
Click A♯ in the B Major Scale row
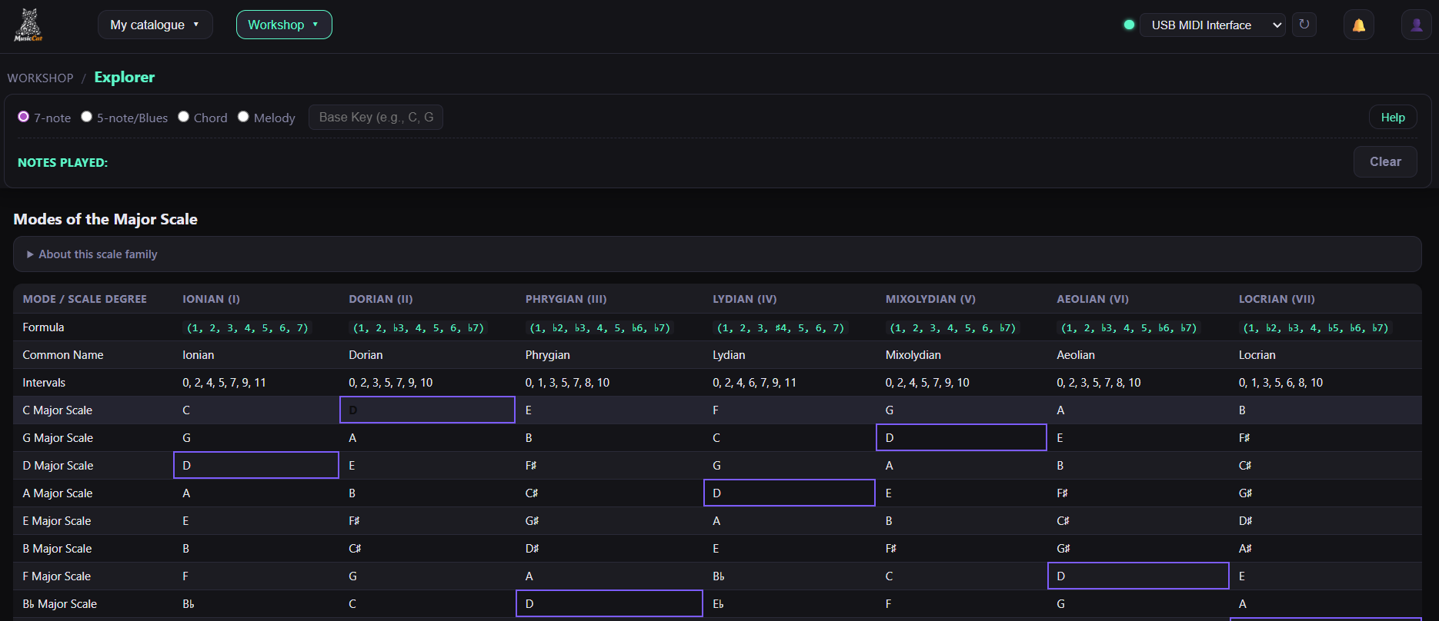point(1245,549)
